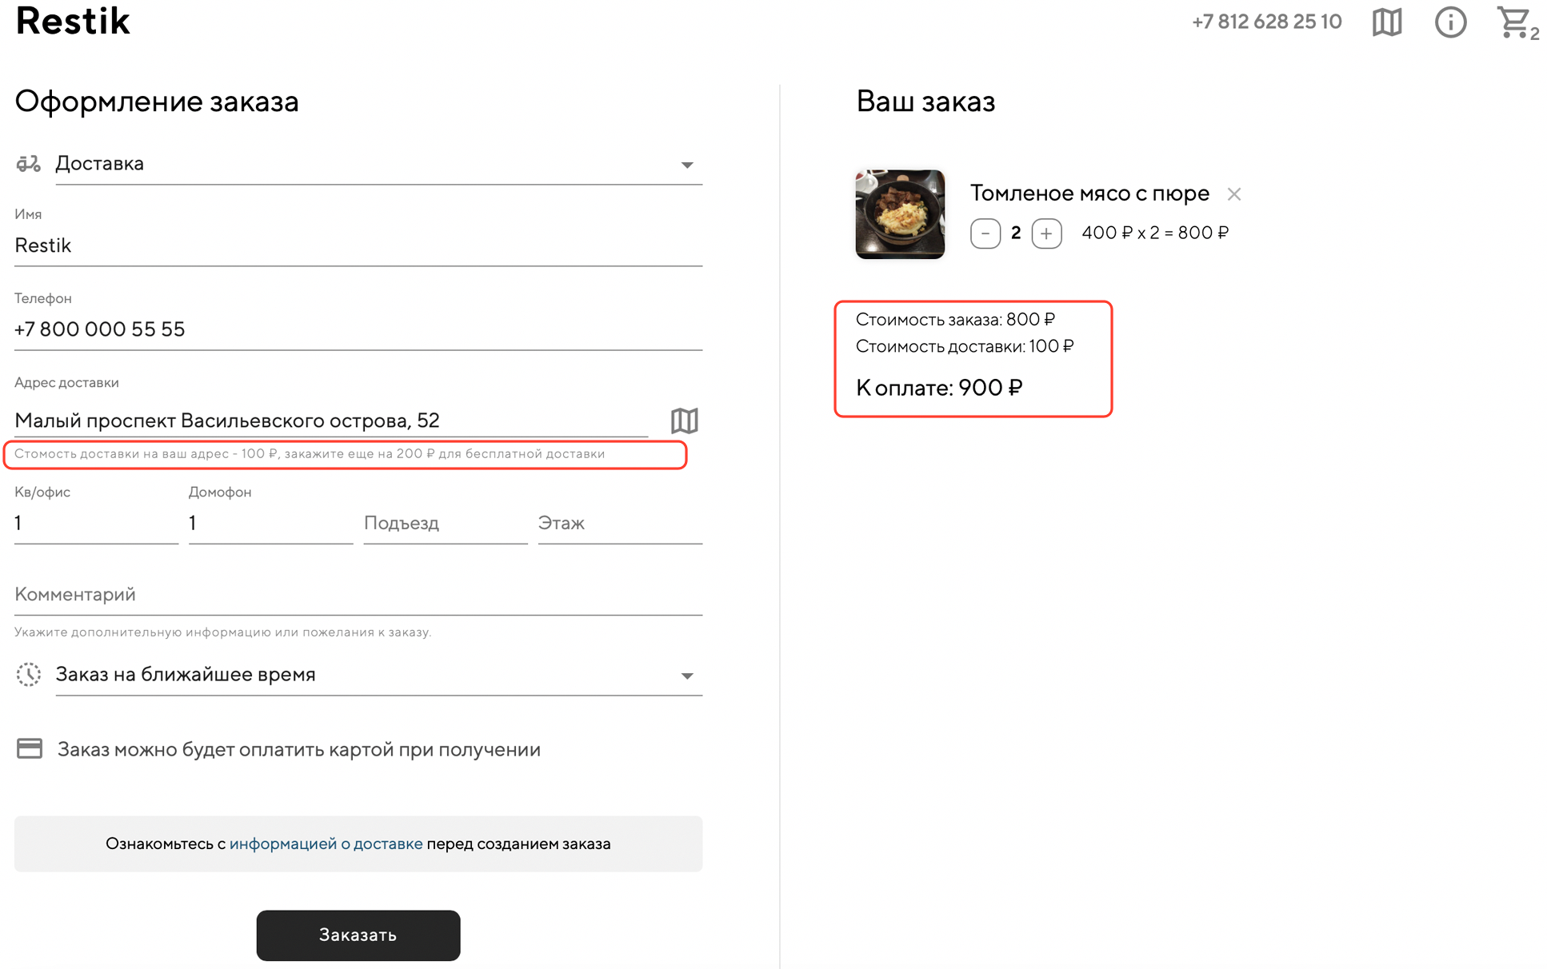Image resolution: width=1547 pixels, height=969 pixels.
Task: Click the info circle icon in header
Action: pos(1450,22)
